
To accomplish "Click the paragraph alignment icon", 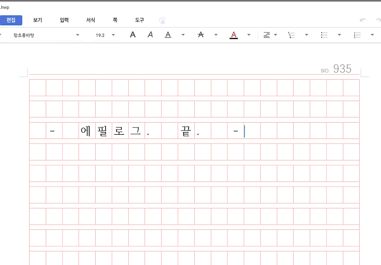I will (x=267, y=35).
